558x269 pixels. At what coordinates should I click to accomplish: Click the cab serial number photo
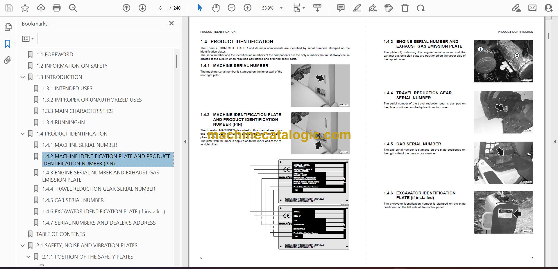[x=503, y=163]
